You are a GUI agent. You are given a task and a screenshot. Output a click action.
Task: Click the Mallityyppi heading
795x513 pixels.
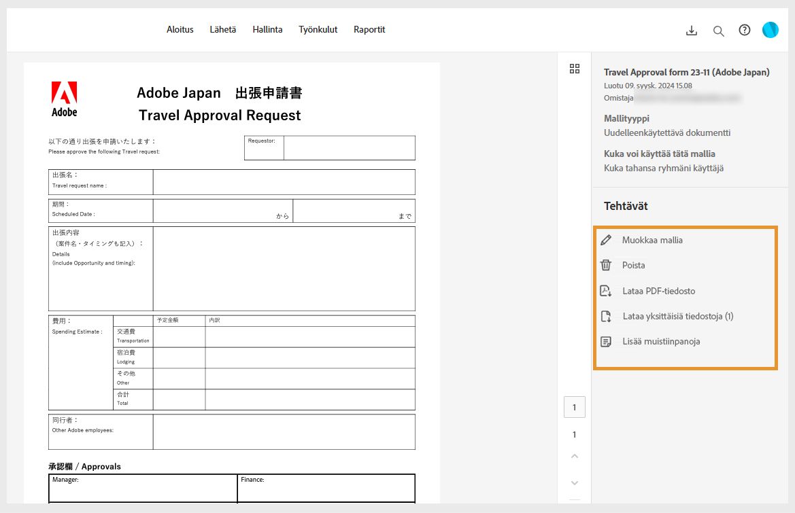click(626, 118)
